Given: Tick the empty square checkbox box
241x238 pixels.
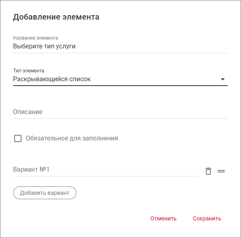Looking at the screenshot, I should coord(18,138).
